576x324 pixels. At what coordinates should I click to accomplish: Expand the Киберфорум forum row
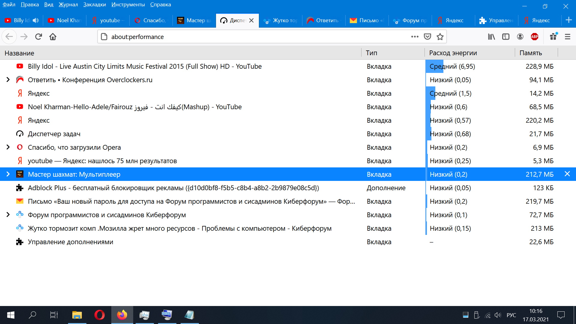(8, 215)
